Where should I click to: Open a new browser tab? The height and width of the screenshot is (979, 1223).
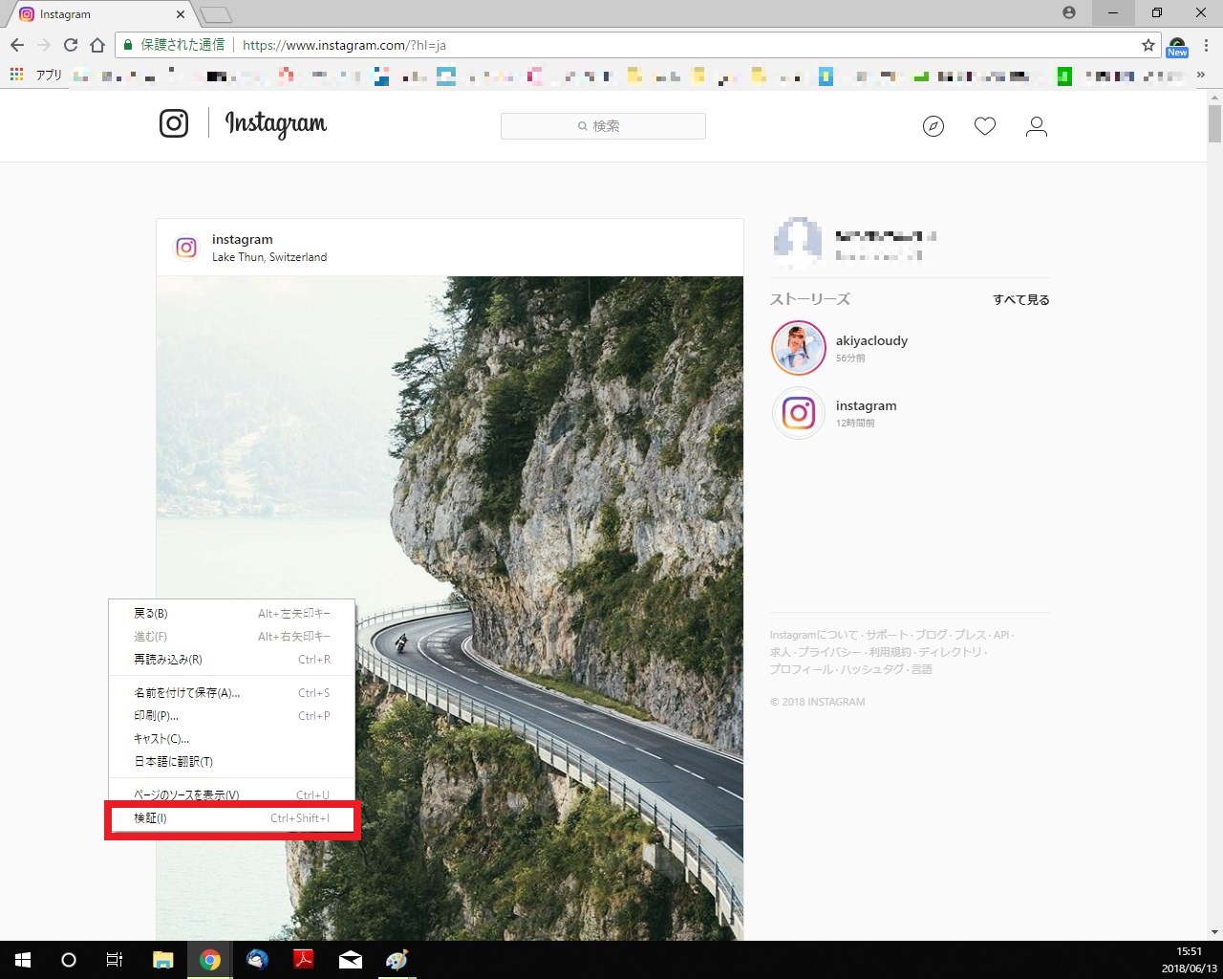pyautogui.click(x=217, y=15)
